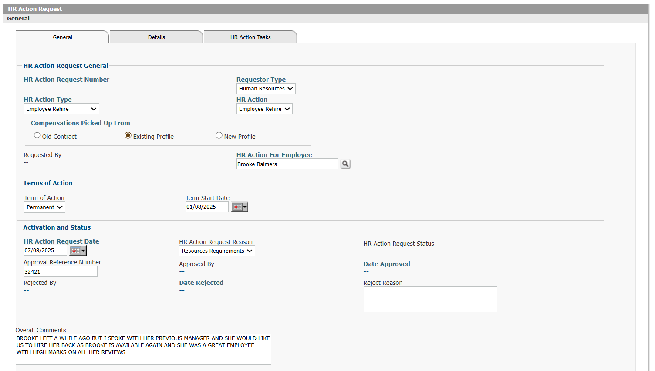Screen dimensions: 655x371
Task: Click the HR Action For Employee field
Action: point(287,164)
